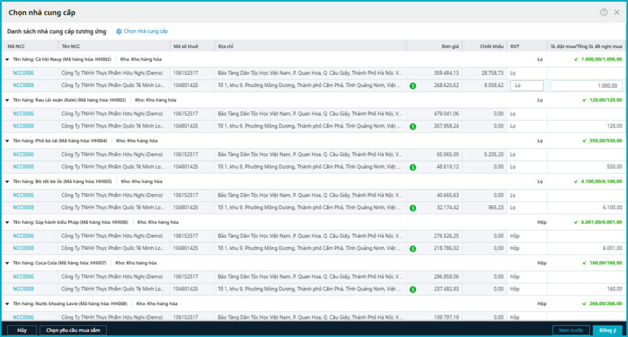The width and height of the screenshot is (628, 337).
Task: Click green dollar icon in Rau cải xoăn group
Action: [413, 126]
